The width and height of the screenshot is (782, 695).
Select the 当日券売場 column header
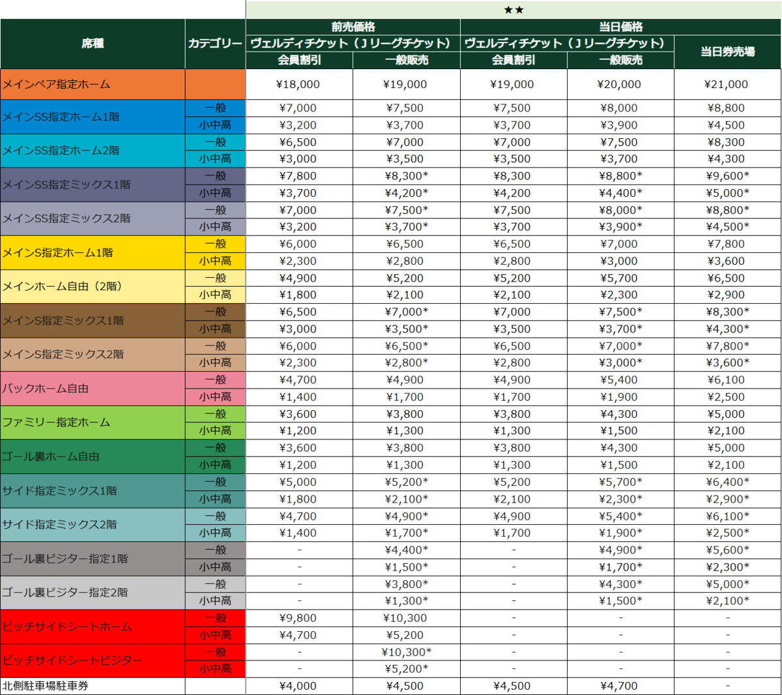pyautogui.click(x=727, y=52)
